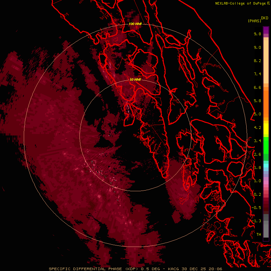271x271 pixels.
Task: Click the KACG station identifier
Action: point(173,269)
